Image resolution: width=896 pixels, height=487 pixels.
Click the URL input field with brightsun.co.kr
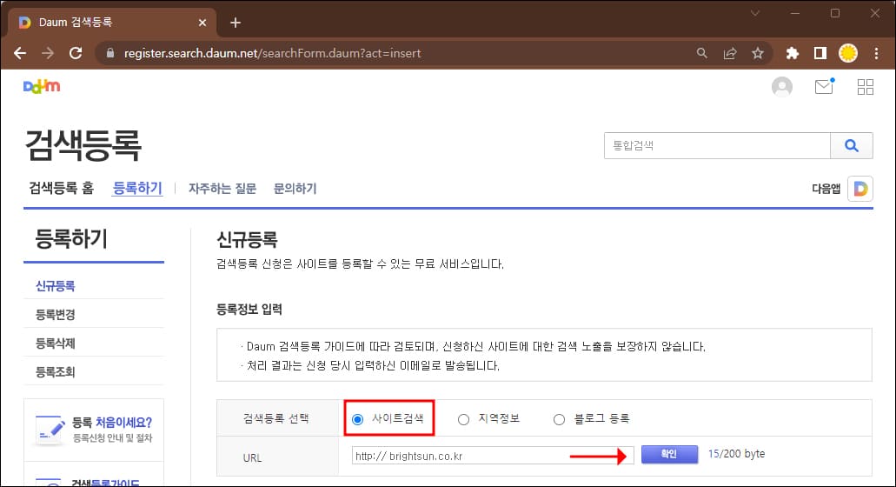point(493,456)
